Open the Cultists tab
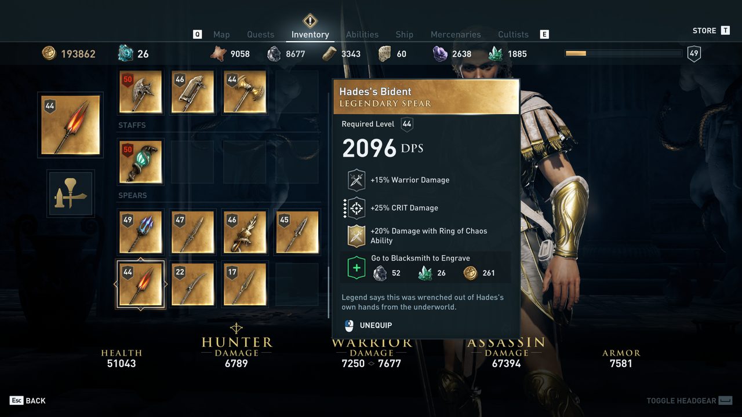742x417 pixels. tap(513, 35)
